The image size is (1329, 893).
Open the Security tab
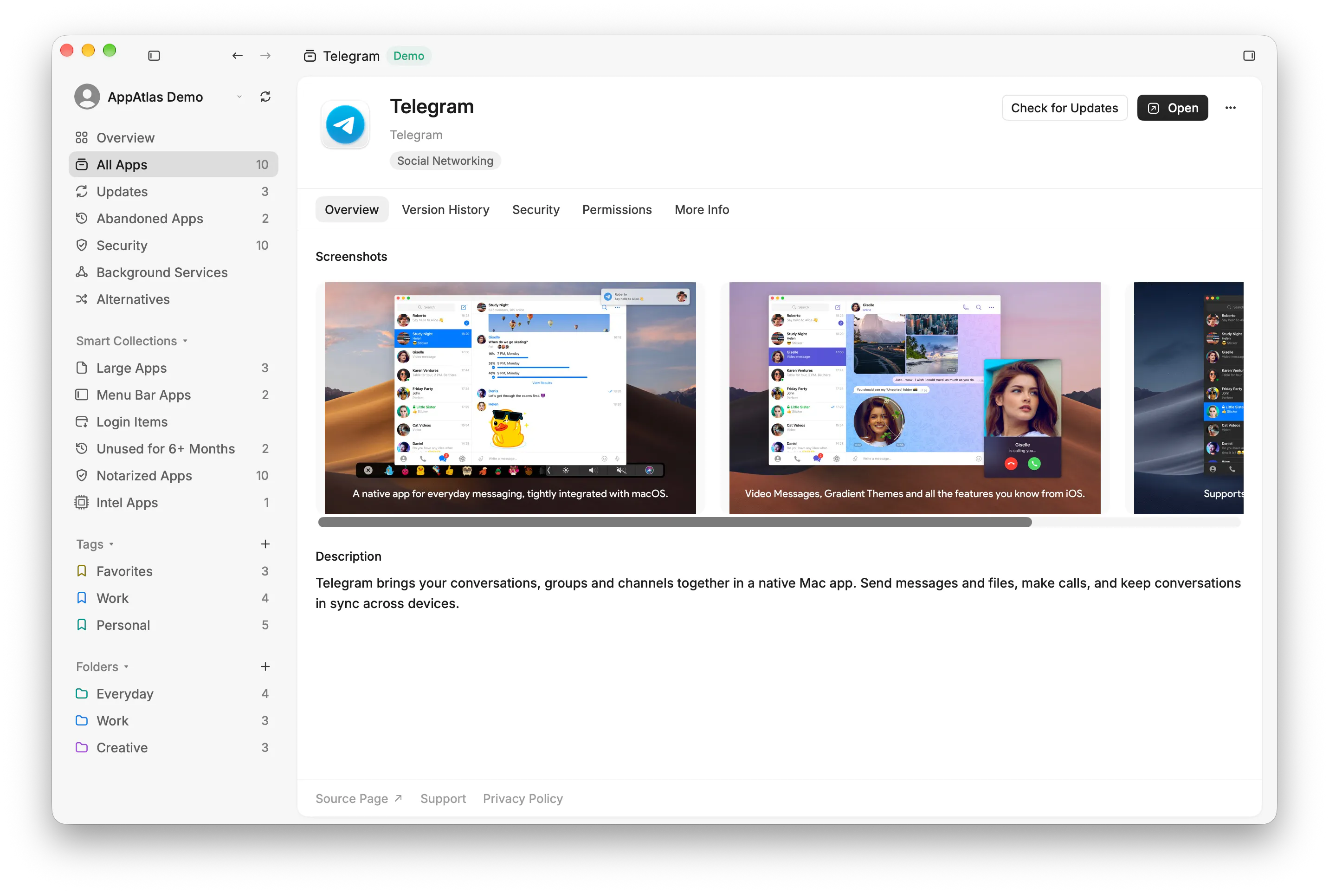[x=535, y=210]
